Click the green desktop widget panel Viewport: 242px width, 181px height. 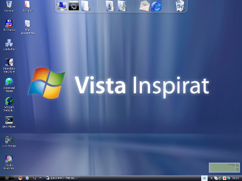click(224, 168)
